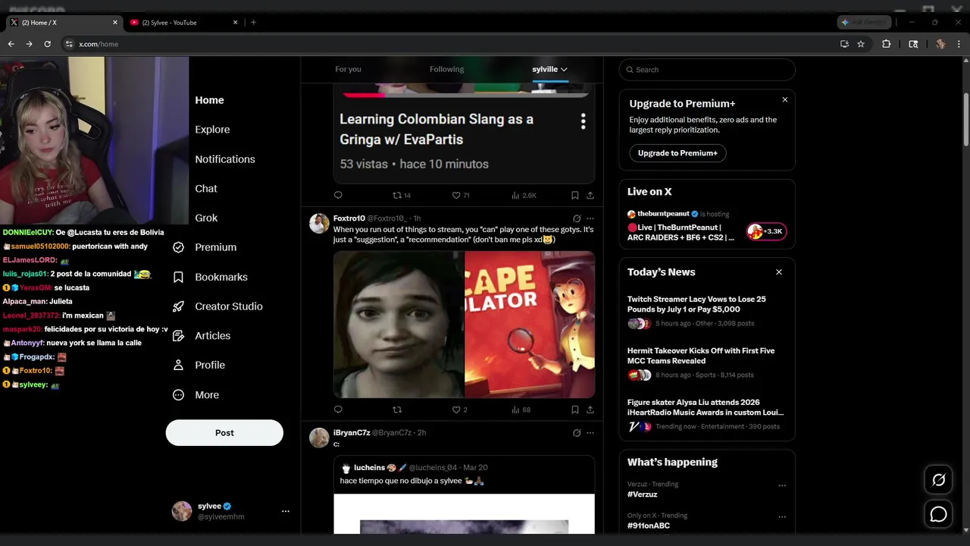
Task: Reload the page in Chrome
Action: [47, 44]
